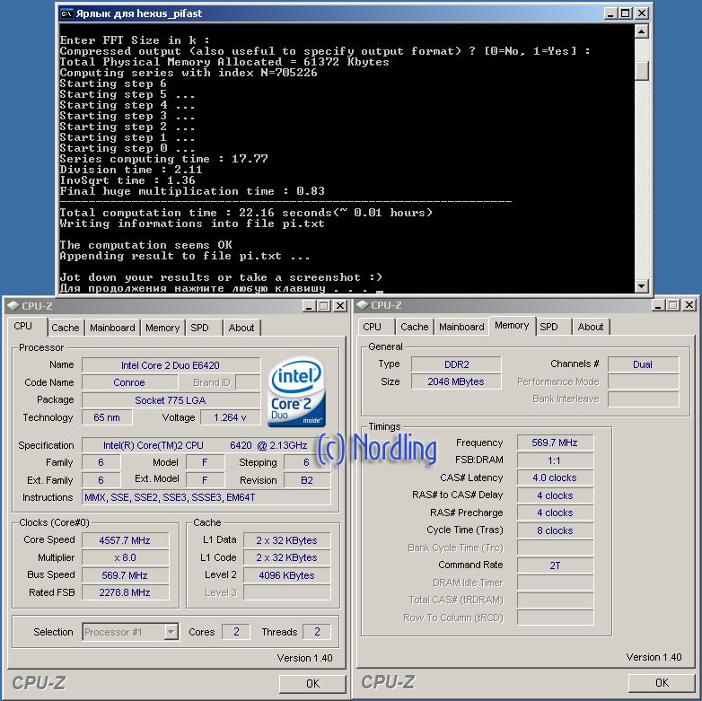Click the console scrollbar thumb
Screen dimensions: 702x701
642,71
